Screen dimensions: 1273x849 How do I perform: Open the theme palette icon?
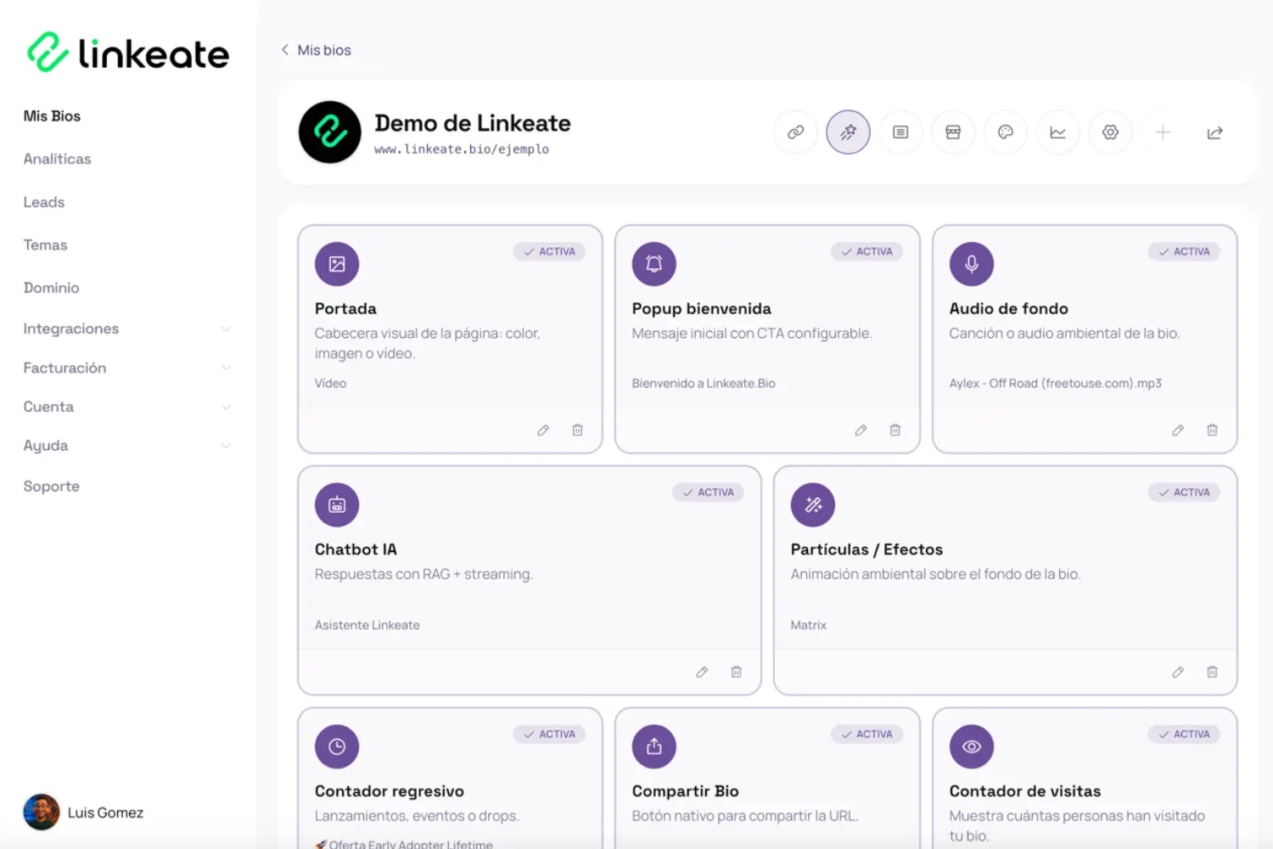pyautogui.click(x=1006, y=132)
